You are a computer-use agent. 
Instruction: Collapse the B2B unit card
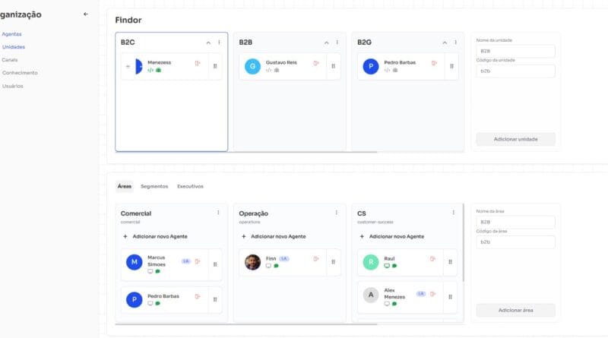pyautogui.click(x=327, y=43)
